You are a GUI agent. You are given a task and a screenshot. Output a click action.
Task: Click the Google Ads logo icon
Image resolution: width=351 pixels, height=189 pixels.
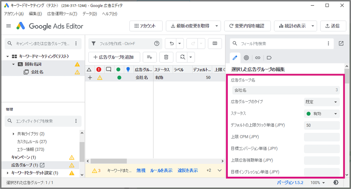coord(21,26)
